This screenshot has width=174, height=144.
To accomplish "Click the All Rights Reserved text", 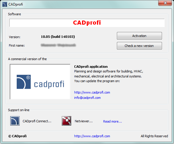I will click(154, 136).
